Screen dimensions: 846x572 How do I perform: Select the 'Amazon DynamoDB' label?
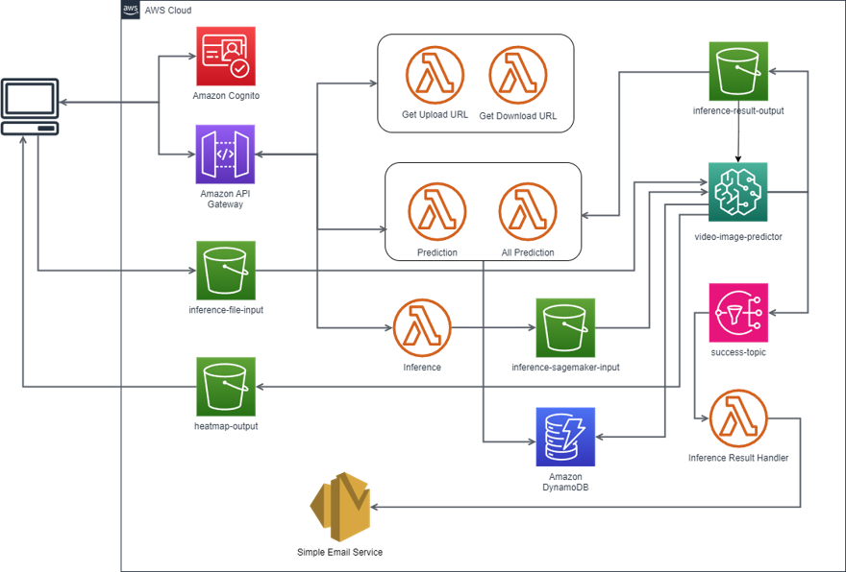tap(565, 482)
